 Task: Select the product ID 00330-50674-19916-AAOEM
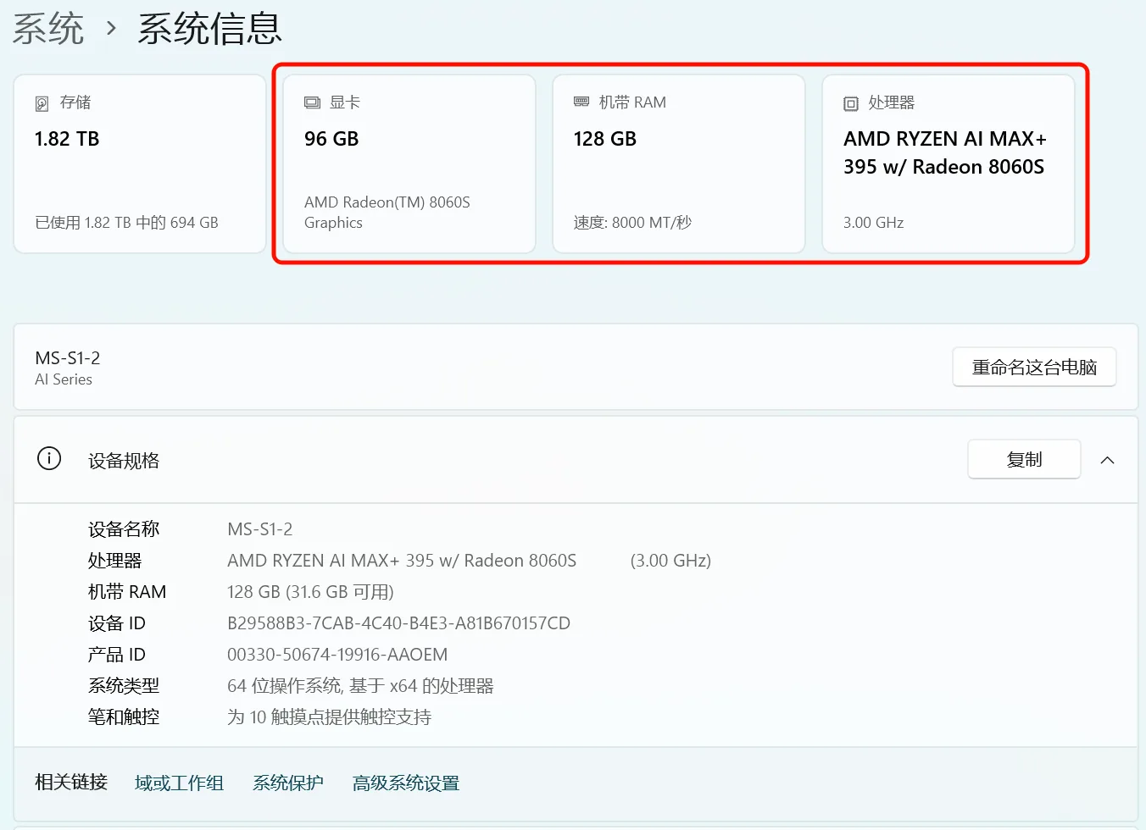coord(337,655)
